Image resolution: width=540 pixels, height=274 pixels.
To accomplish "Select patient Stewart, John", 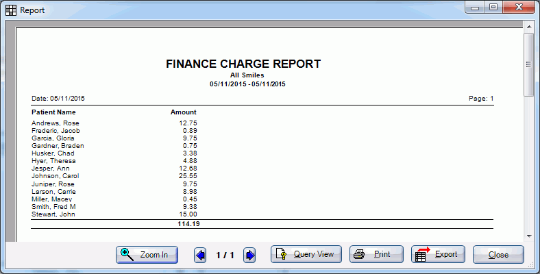I will click(53, 214).
